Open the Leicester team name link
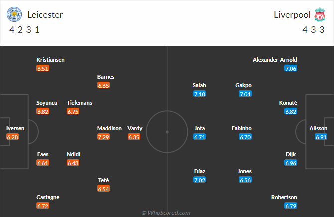Image resolution: width=334 pixels, height=217 pixels. point(45,15)
